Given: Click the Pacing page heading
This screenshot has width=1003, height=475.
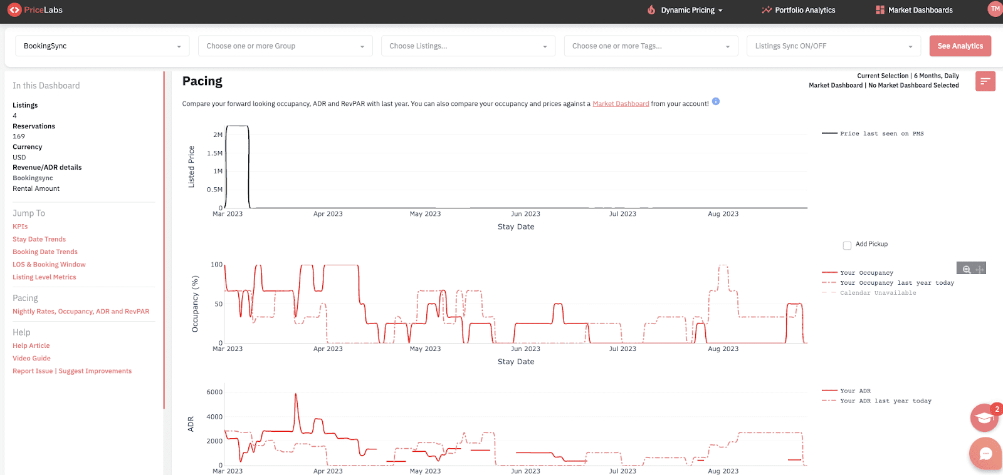Looking at the screenshot, I should pos(202,81).
